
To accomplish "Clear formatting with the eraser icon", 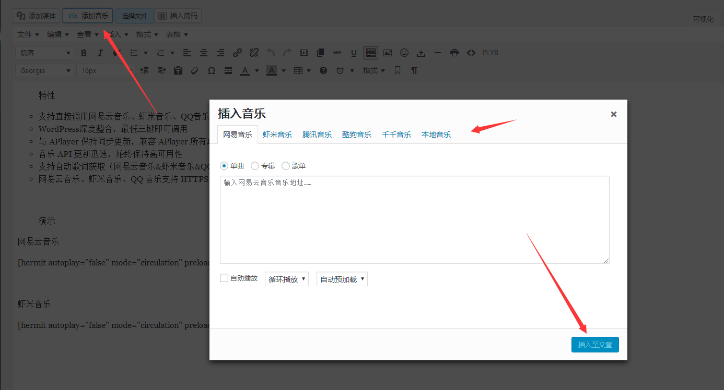I will coord(195,70).
